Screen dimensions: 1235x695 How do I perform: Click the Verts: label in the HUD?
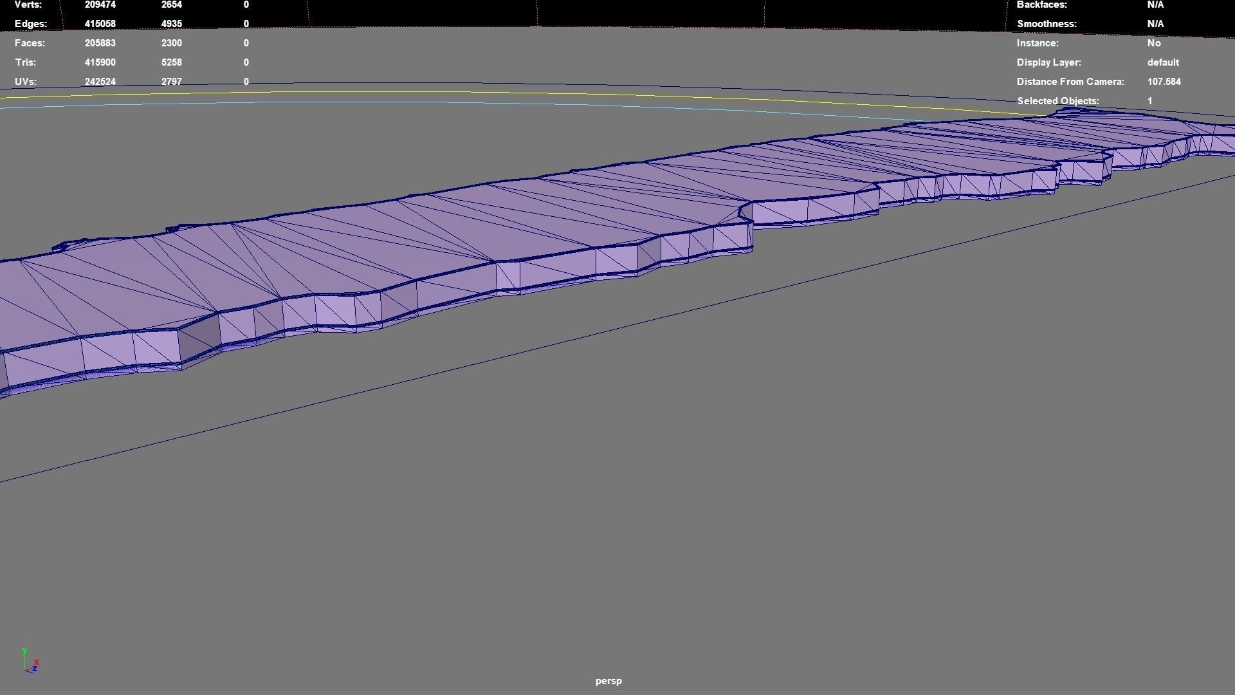(28, 5)
